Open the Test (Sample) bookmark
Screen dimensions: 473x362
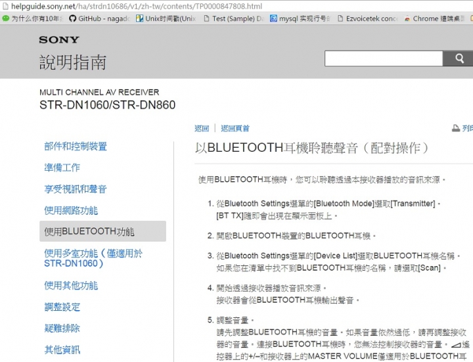(233, 18)
